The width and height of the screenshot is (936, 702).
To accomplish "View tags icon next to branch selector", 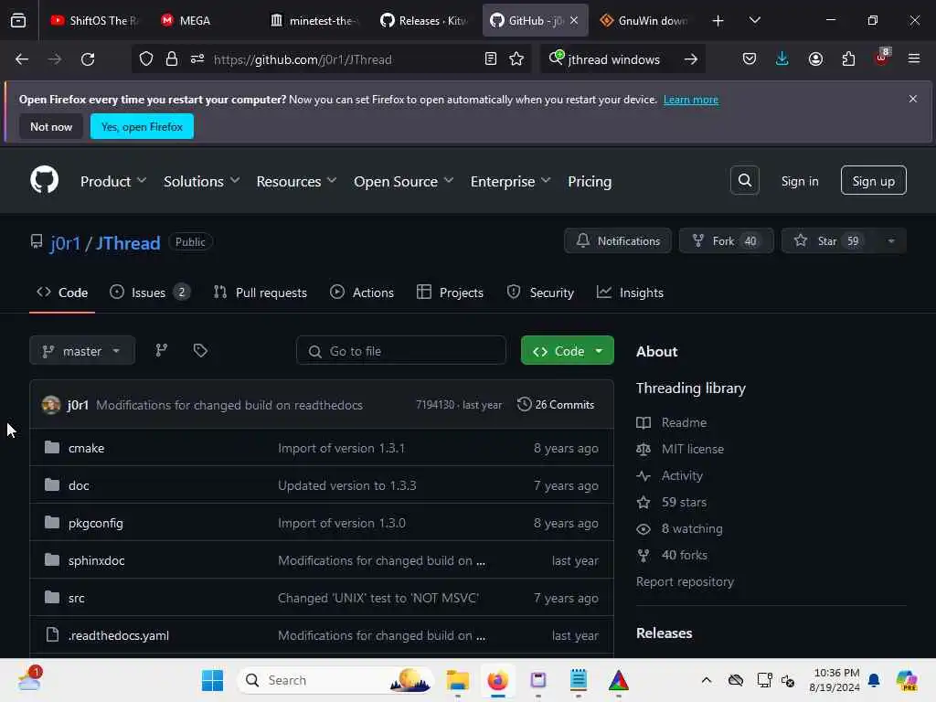I will point(200,350).
